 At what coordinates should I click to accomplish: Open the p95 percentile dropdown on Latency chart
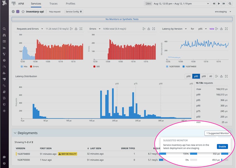tap(203, 29)
